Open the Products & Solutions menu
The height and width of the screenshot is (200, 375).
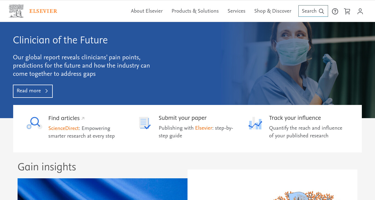click(195, 11)
